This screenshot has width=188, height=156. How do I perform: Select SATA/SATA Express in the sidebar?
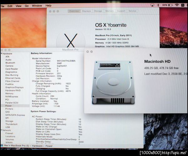coord(15,115)
